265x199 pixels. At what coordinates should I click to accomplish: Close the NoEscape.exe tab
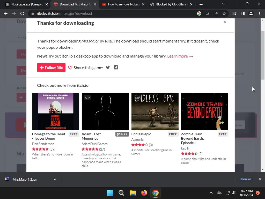click(47, 4)
